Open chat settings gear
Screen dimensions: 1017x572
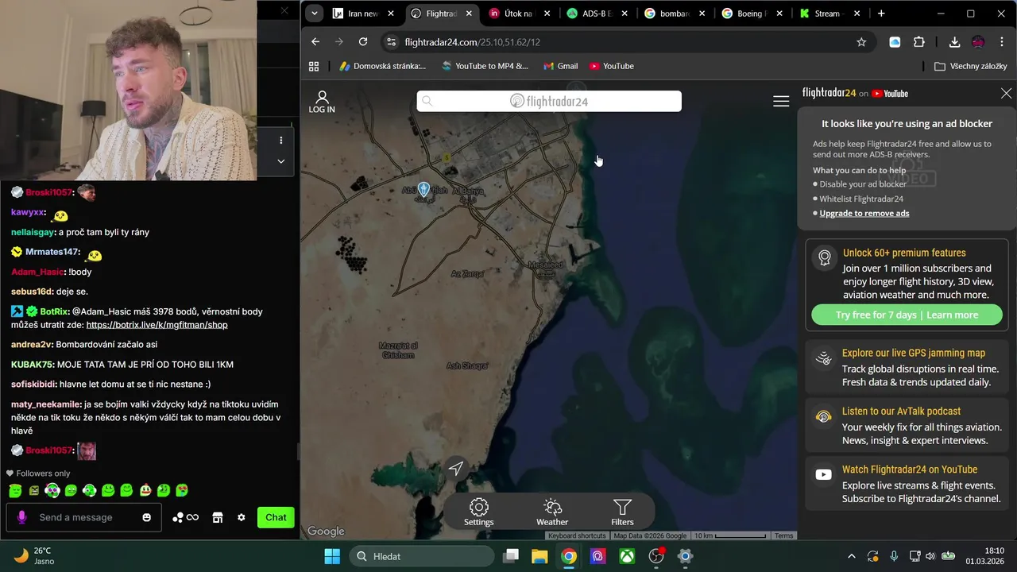[242, 517]
